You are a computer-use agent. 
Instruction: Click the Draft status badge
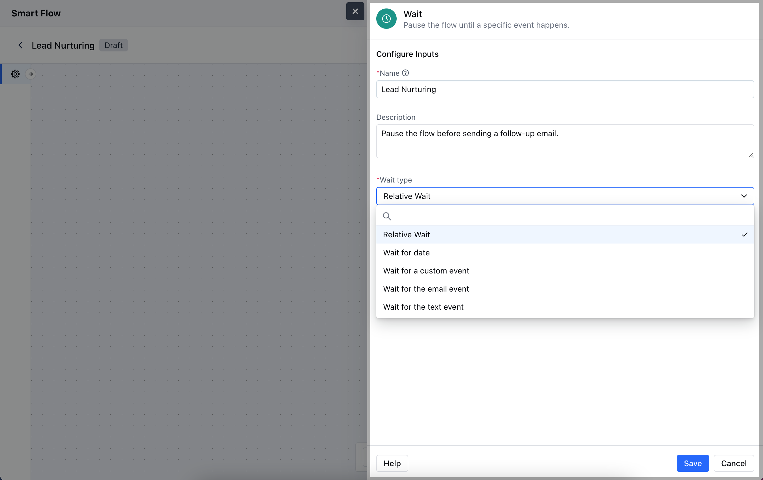(x=113, y=45)
